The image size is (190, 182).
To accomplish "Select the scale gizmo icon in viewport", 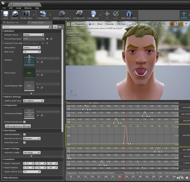I will point(159,24).
